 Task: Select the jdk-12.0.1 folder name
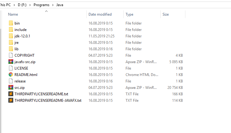(22, 36)
